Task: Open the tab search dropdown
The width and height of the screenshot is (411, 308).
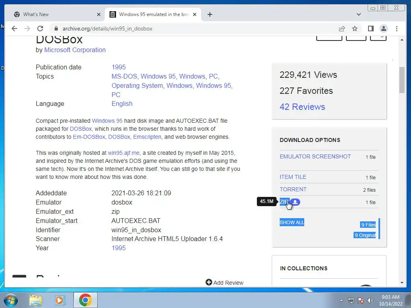Action: 358,14
